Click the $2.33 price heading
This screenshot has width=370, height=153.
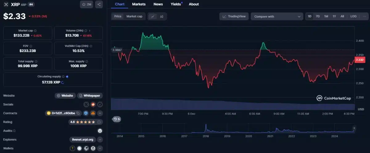click(14, 17)
